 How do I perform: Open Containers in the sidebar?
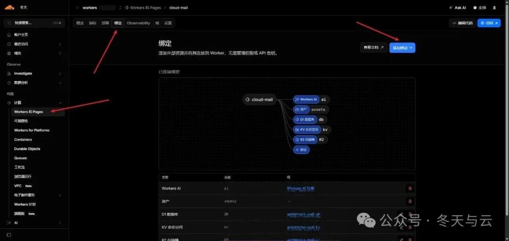coord(23,139)
